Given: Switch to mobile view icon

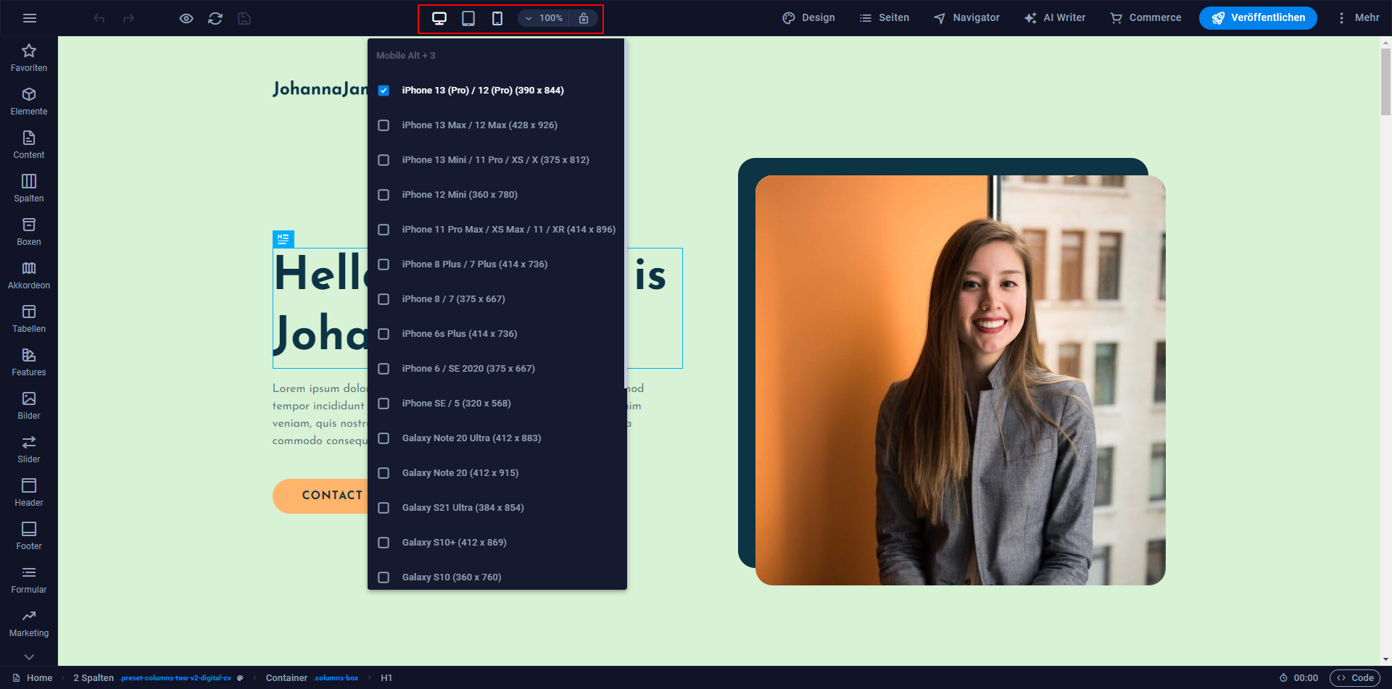Looking at the screenshot, I should (x=497, y=18).
